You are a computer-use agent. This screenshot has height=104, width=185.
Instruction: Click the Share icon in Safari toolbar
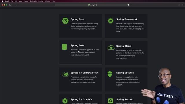179,5
